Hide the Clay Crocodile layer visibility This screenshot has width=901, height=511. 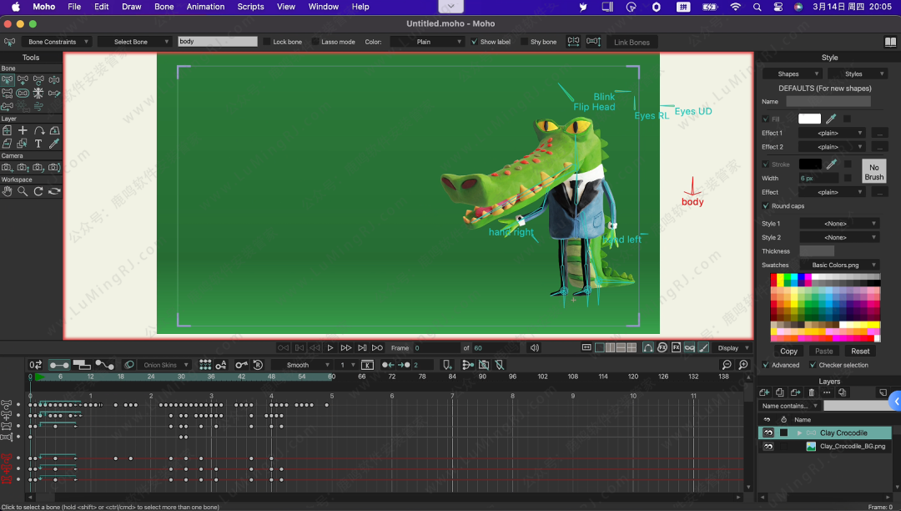(x=768, y=433)
